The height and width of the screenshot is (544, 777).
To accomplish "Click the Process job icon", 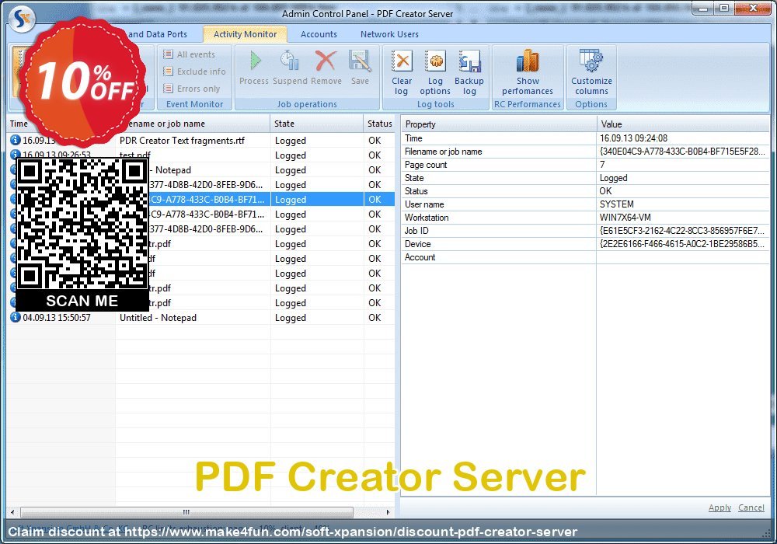I will 255,61.
